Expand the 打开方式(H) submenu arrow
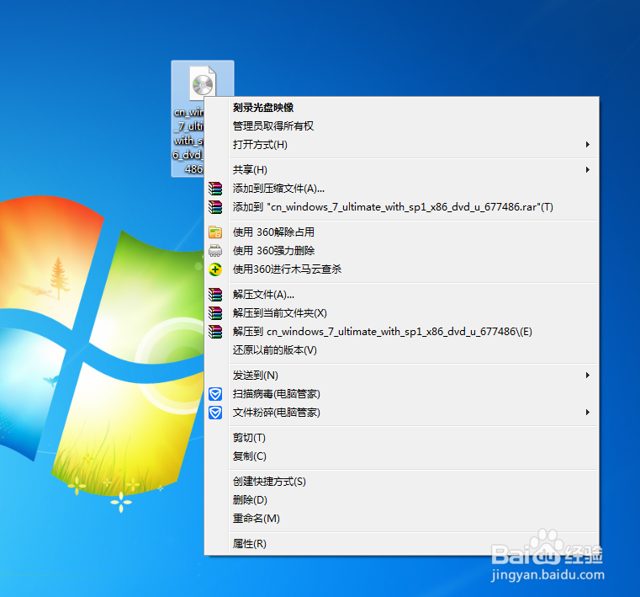Viewport: 640px width, 597px height. 587,144
